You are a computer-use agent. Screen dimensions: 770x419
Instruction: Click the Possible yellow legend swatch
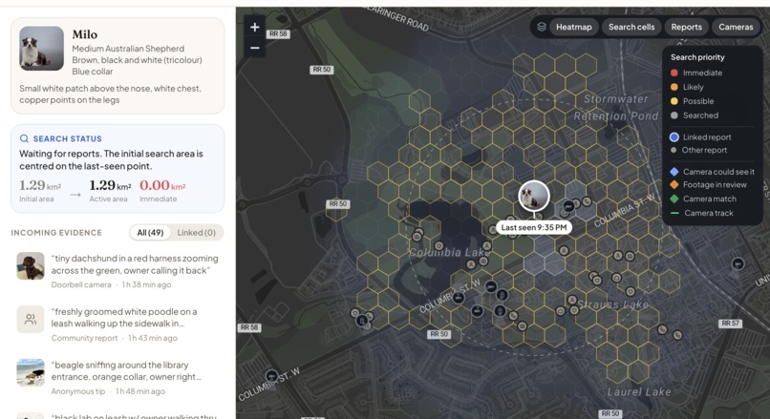point(674,101)
